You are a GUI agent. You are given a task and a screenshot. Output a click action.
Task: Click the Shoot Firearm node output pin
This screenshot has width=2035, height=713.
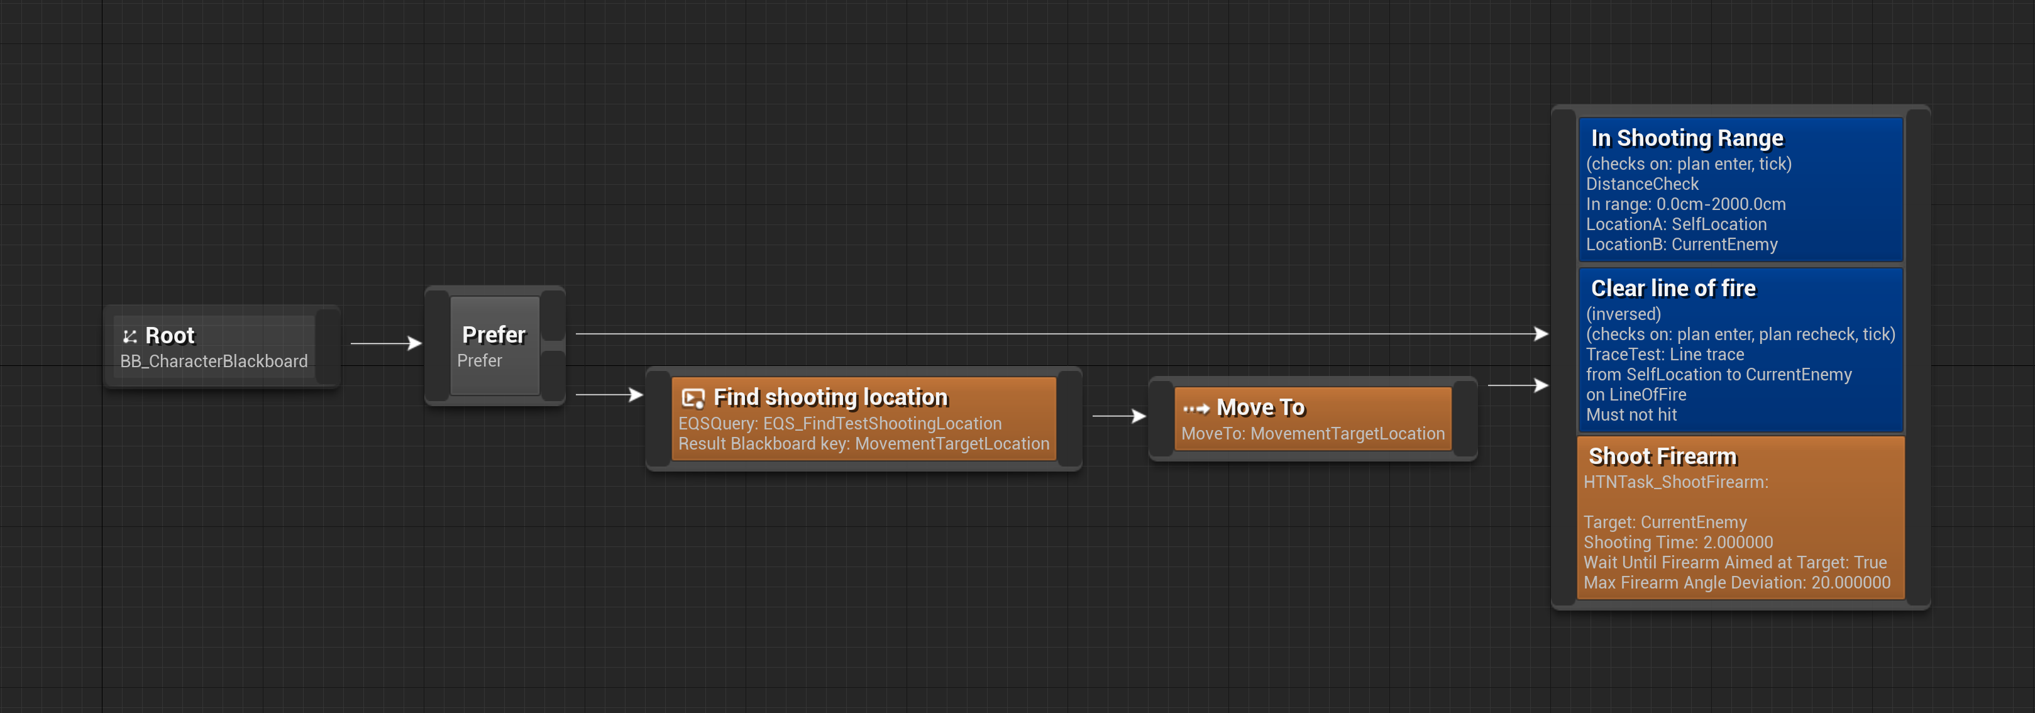[x=1918, y=357]
